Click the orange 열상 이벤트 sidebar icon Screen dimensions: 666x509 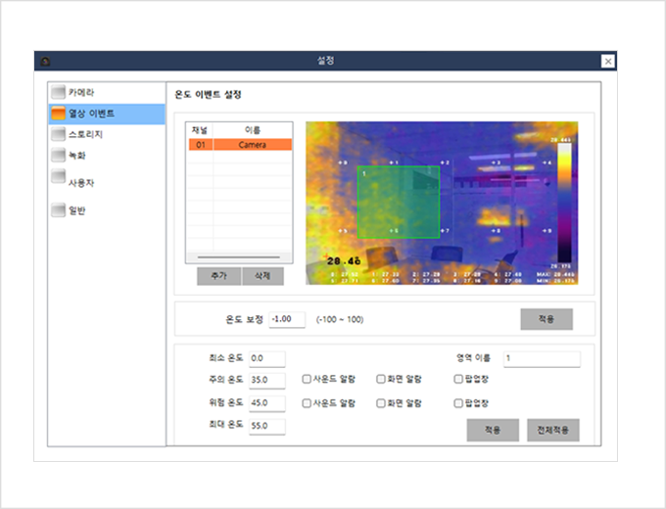pyautogui.click(x=58, y=114)
